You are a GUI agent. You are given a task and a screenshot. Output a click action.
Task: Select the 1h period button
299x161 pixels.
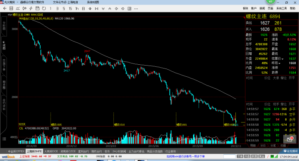tap(77, 9)
